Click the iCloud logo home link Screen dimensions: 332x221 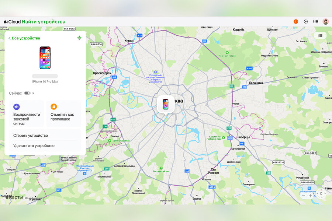12,22
